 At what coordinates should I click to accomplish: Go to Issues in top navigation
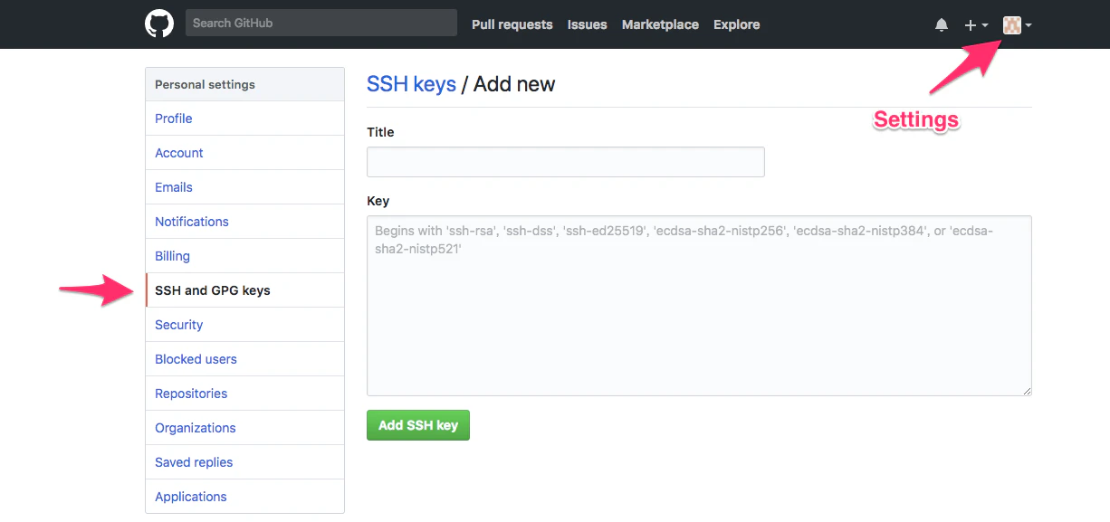(588, 24)
